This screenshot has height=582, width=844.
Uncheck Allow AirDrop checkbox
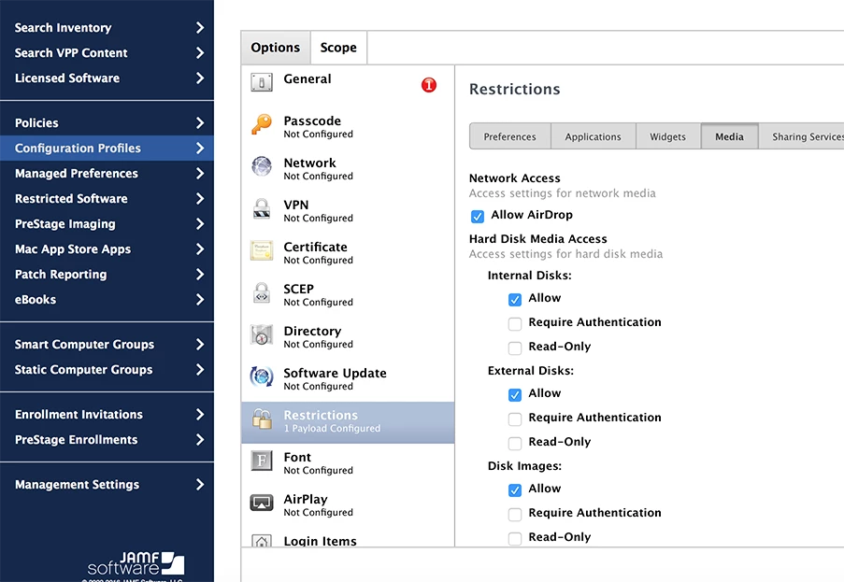pos(478,216)
